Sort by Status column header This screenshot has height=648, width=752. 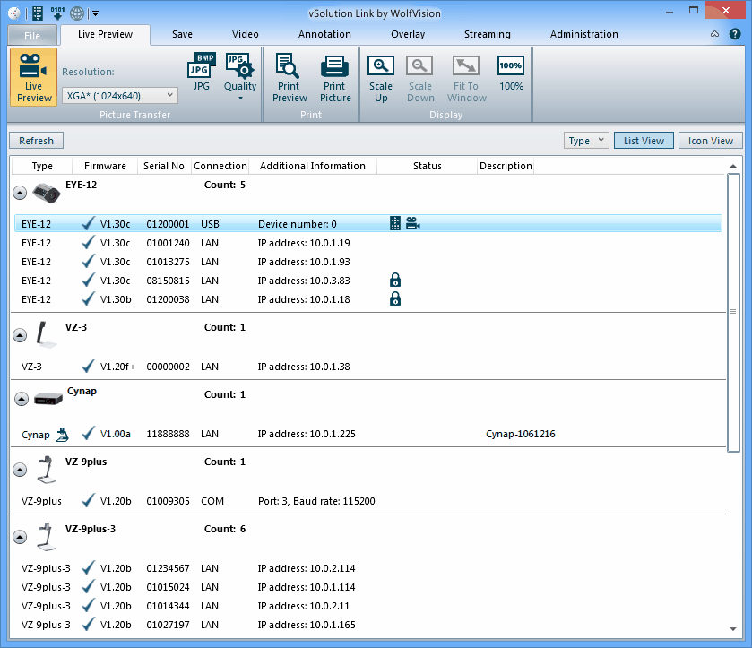(x=428, y=166)
